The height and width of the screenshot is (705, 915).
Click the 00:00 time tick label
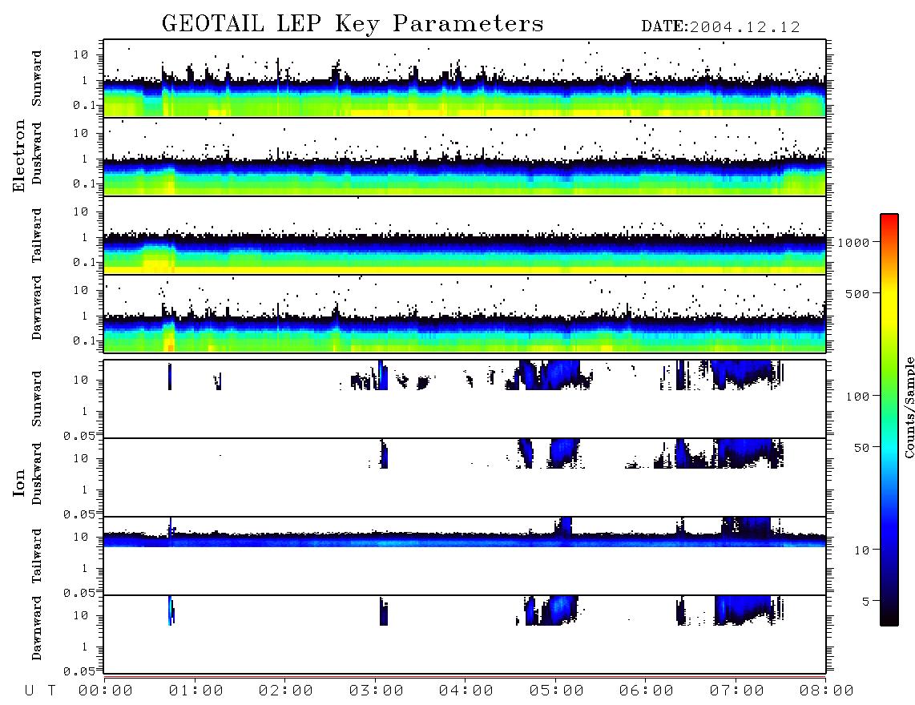tap(106, 691)
